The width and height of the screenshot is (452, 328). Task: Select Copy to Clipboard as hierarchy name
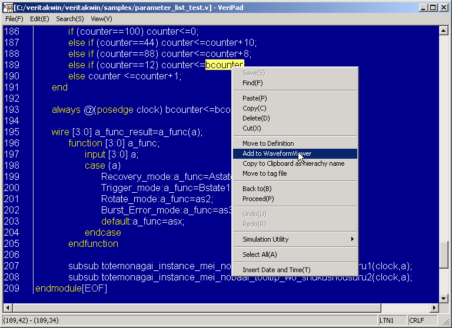coord(293,163)
